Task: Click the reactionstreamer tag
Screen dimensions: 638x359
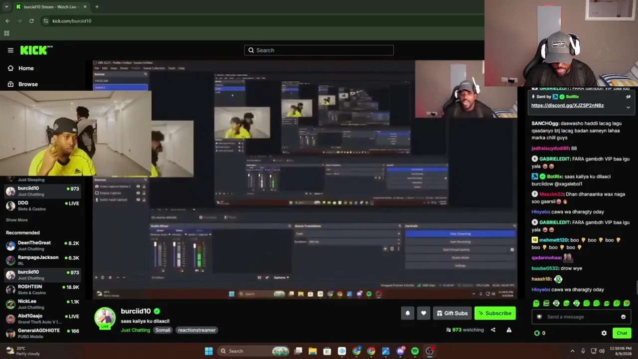Action: pos(197,330)
